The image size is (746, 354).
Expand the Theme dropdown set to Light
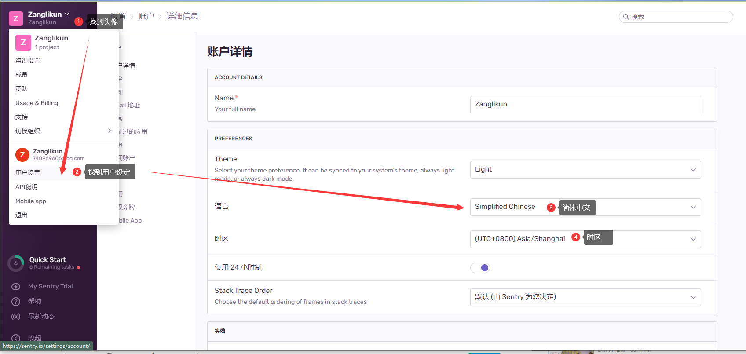point(585,170)
